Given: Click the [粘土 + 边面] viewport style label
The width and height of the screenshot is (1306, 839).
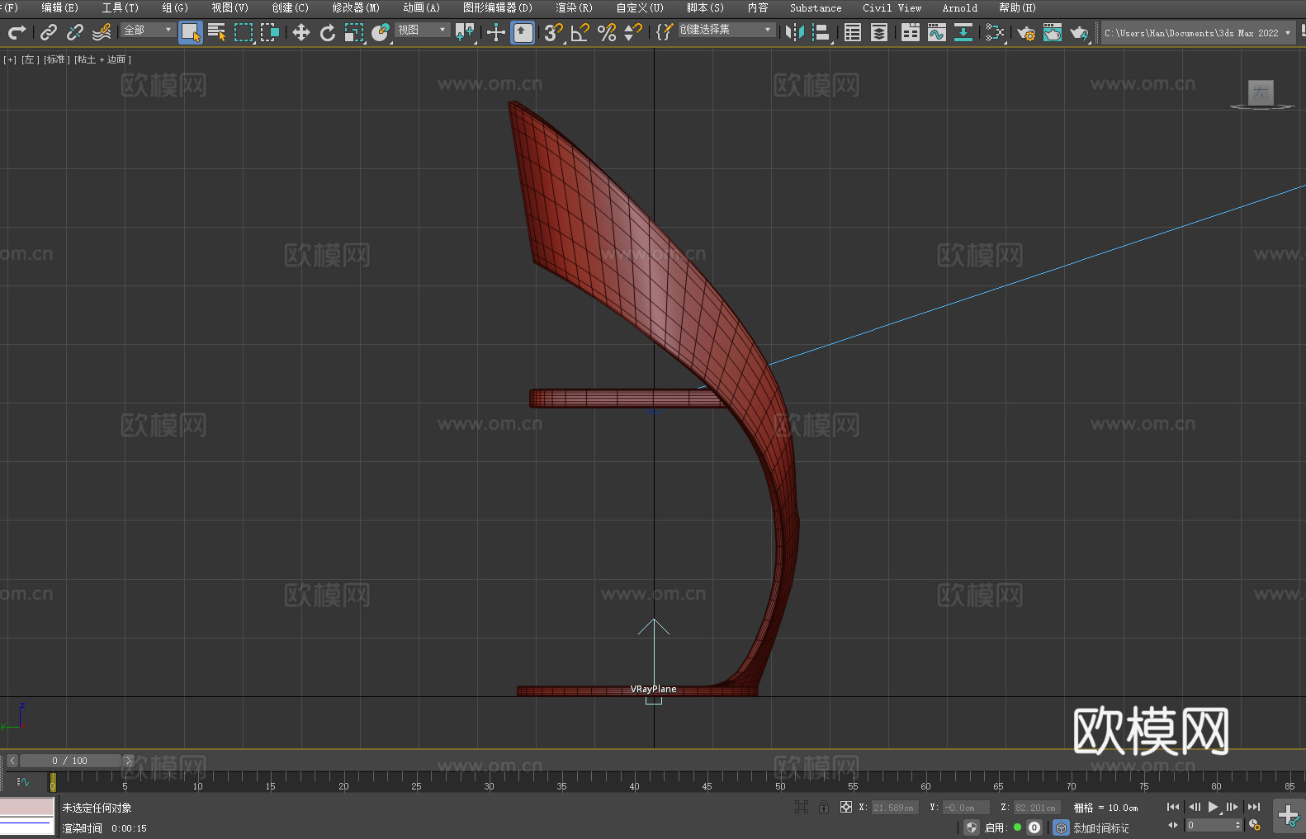Looking at the screenshot, I should [102, 59].
